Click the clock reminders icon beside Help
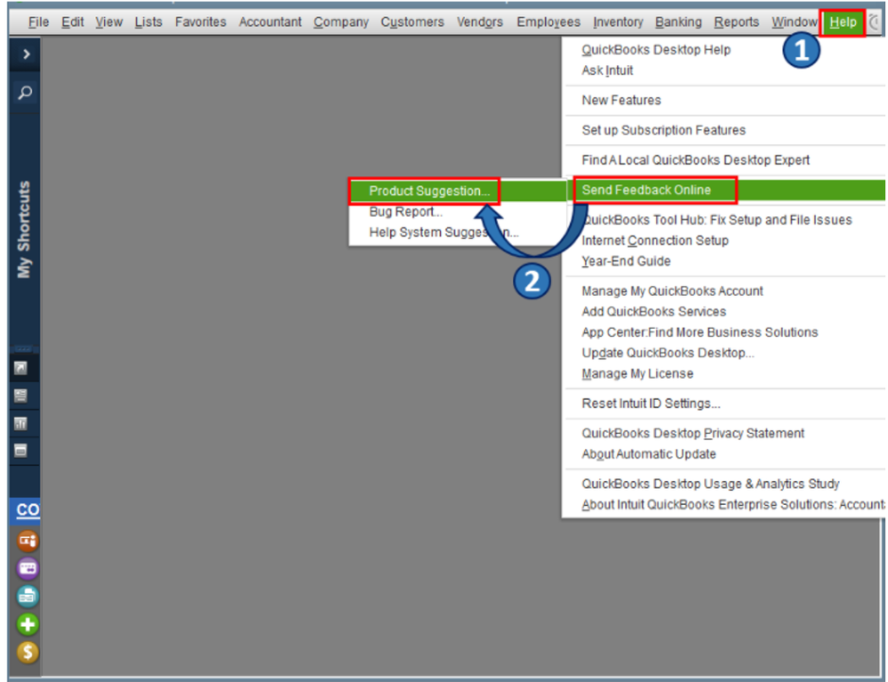This screenshot has height=682, width=888. click(875, 22)
